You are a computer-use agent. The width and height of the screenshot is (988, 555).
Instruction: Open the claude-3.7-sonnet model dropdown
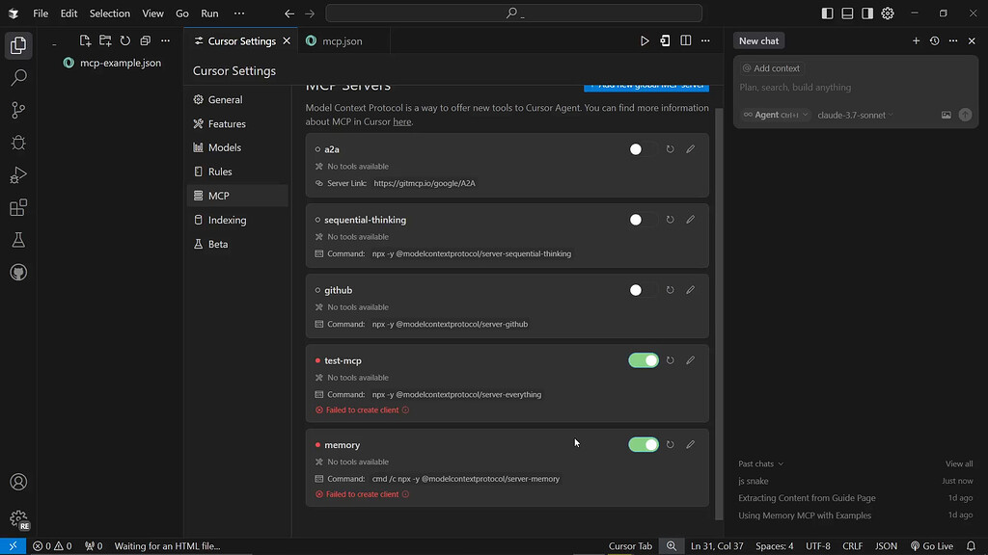pyautogui.click(x=855, y=114)
